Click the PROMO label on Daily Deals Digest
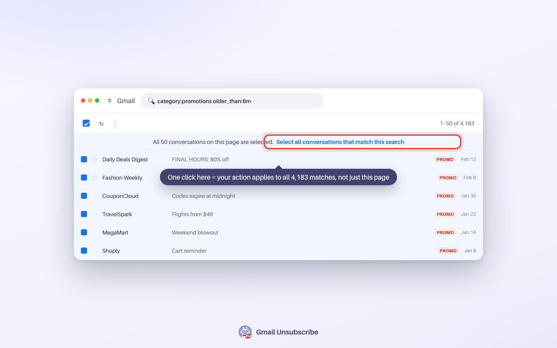 (445, 159)
